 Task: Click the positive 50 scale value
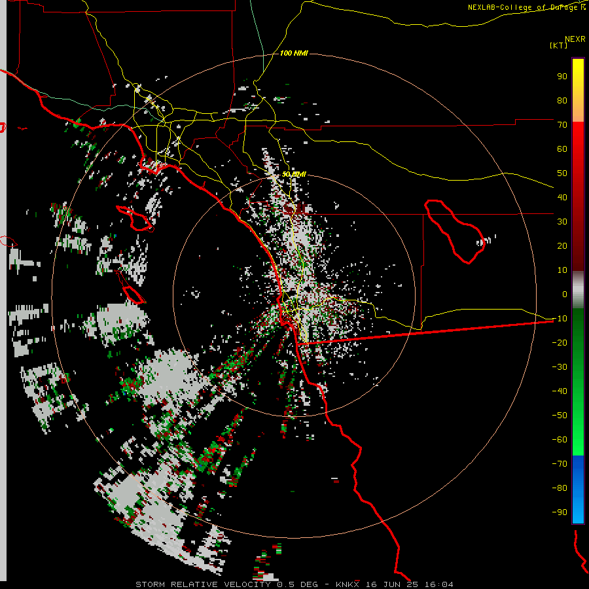[x=562, y=173]
